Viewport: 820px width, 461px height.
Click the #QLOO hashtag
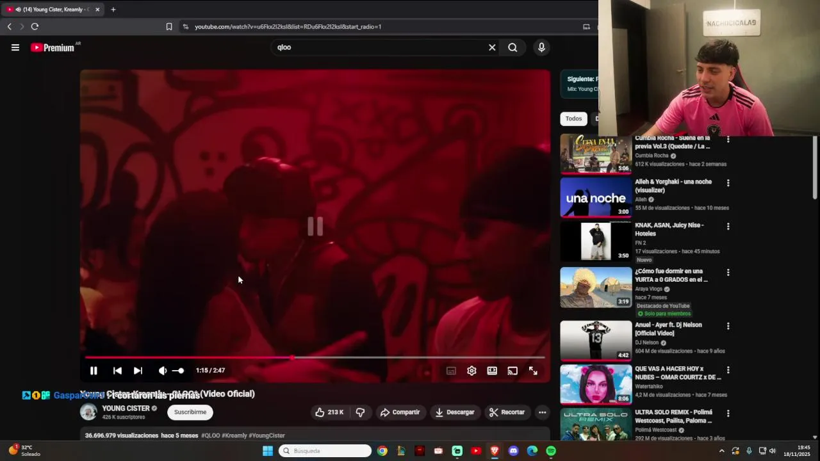point(210,435)
